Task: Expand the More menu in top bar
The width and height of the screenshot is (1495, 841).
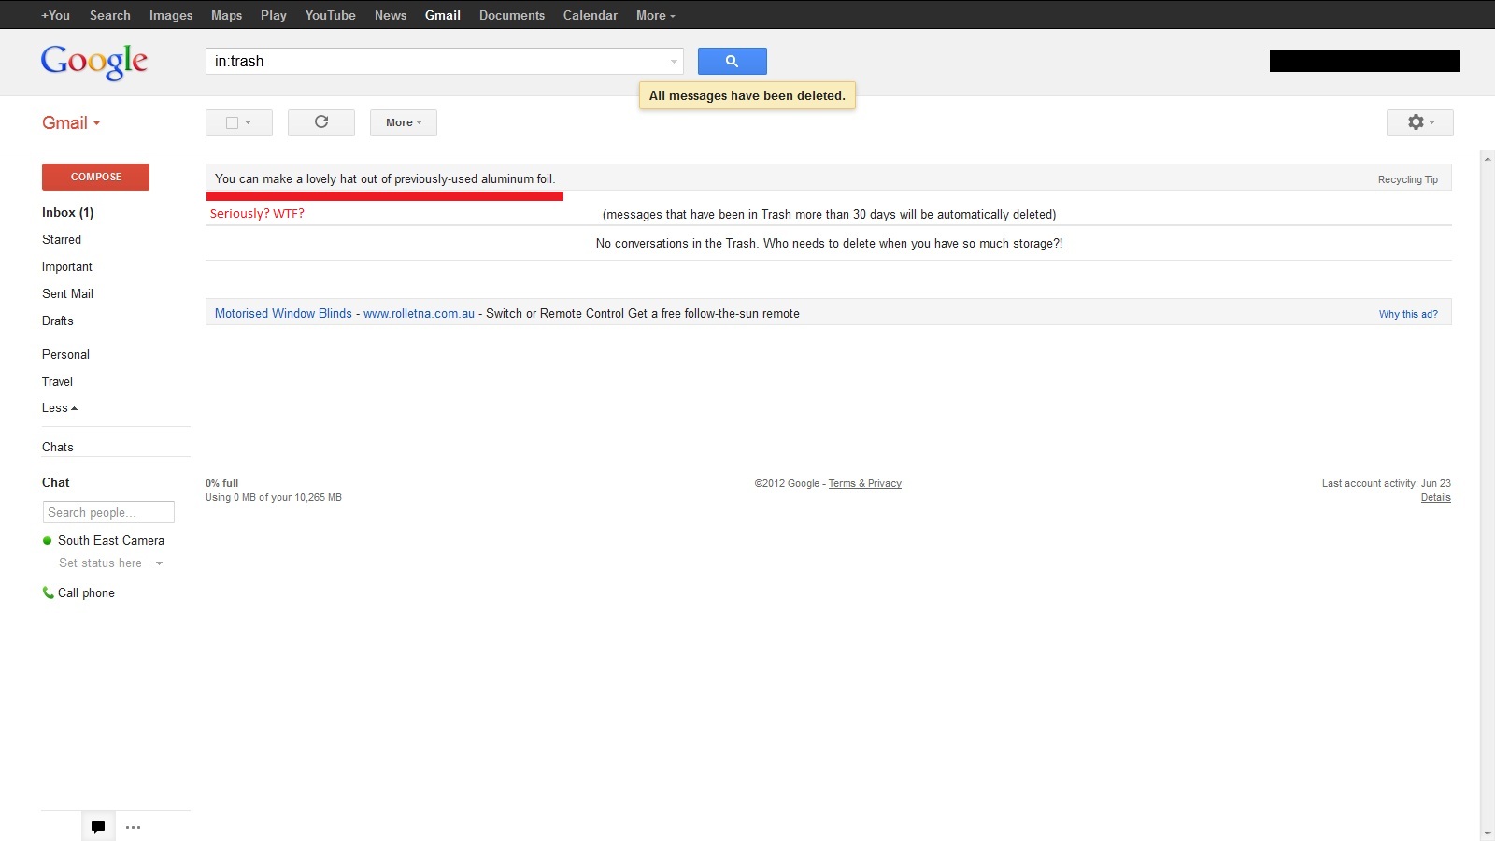Action: 655,15
